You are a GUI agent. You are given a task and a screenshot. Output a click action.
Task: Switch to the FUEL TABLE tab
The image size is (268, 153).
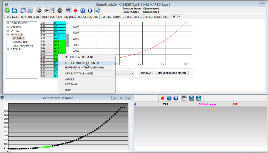pos(12,17)
